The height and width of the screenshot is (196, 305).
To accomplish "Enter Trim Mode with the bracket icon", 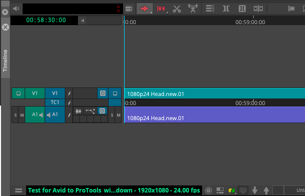I will click(226, 9).
